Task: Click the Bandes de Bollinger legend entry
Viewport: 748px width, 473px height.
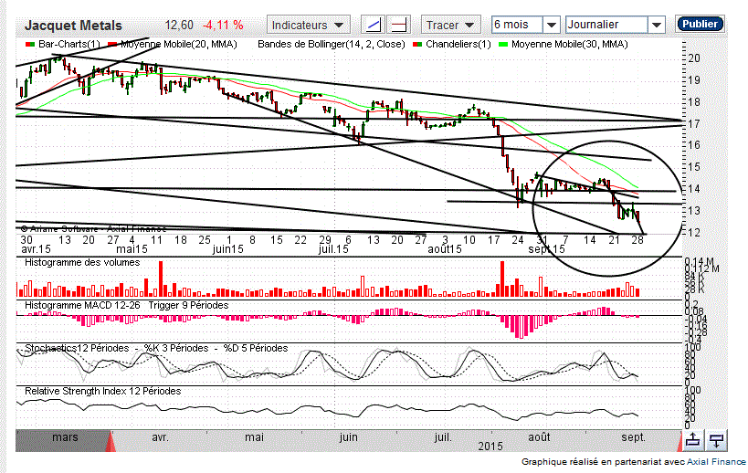Action: pyautogui.click(x=331, y=45)
